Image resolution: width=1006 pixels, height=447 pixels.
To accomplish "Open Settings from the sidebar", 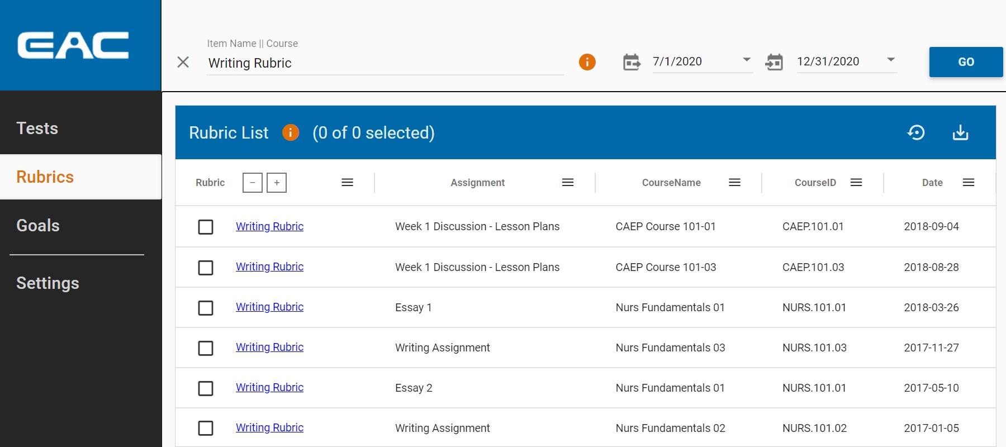I will (x=48, y=283).
